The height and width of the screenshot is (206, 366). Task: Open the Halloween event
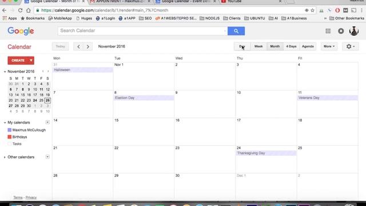82,70
